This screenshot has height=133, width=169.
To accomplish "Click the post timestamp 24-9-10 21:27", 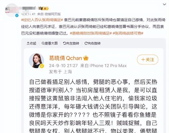I will click(x=63, y=66).
